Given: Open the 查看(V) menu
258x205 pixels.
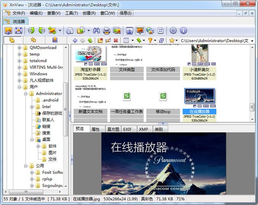Looking at the screenshot, I should click(54, 13).
